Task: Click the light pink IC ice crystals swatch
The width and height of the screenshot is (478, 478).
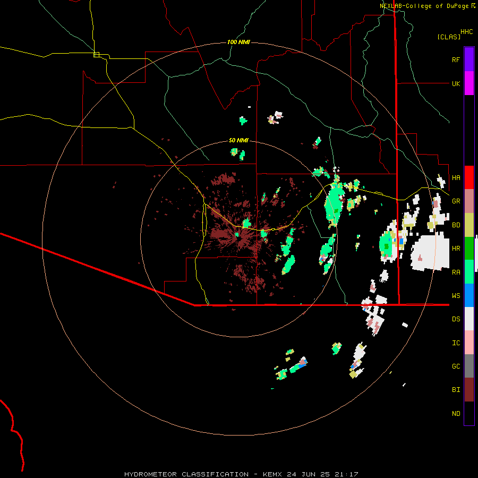Action: point(469,343)
